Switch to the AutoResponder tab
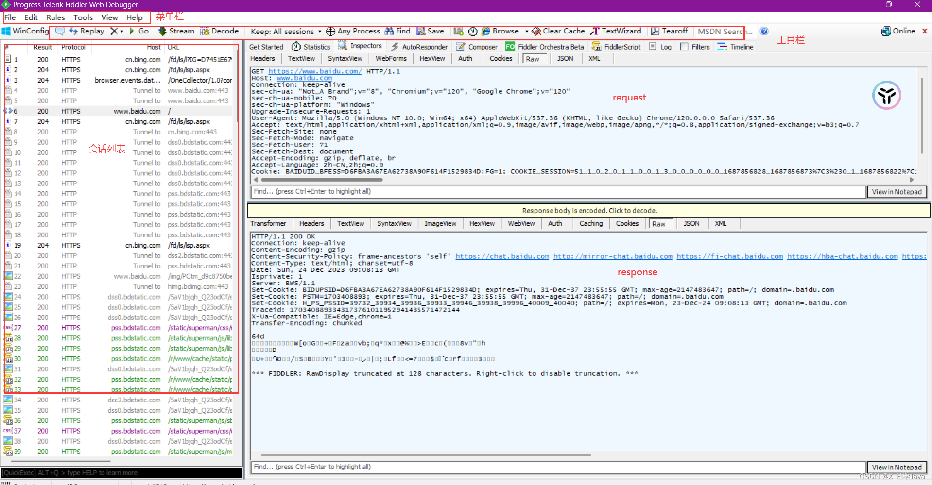 (x=419, y=47)
